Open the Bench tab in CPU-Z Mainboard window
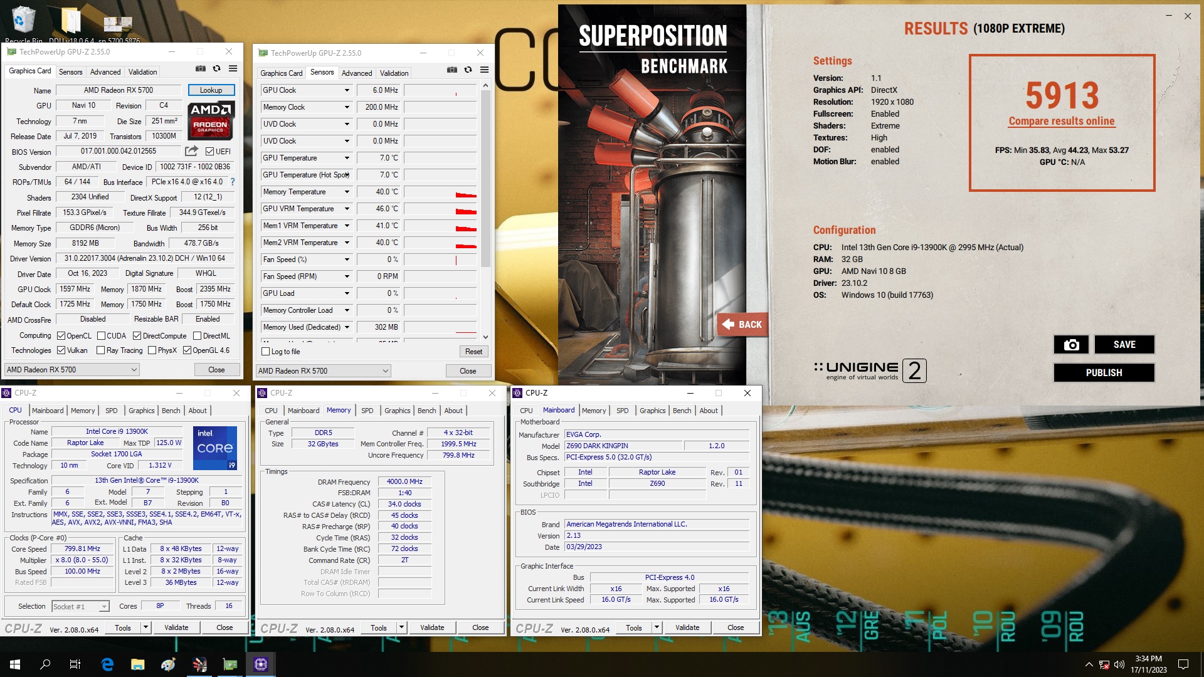 [x=682, y=411]
